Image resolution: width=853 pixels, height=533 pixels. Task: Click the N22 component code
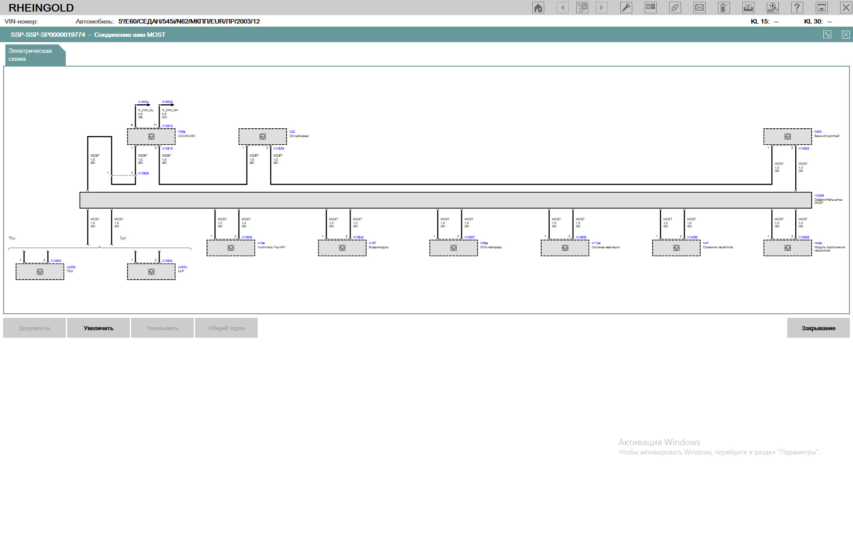(x=292, y=132)
